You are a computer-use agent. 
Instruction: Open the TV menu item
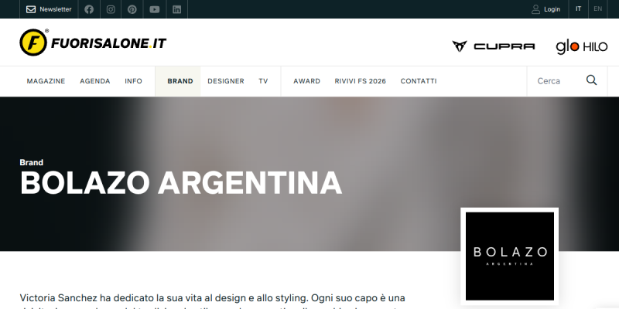click(x=263, y=81)
